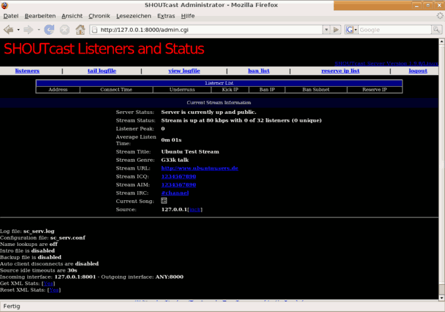This screenshot has height=312, width=445.
Task: Click the Kick IP column header
Action: (230, 90)
